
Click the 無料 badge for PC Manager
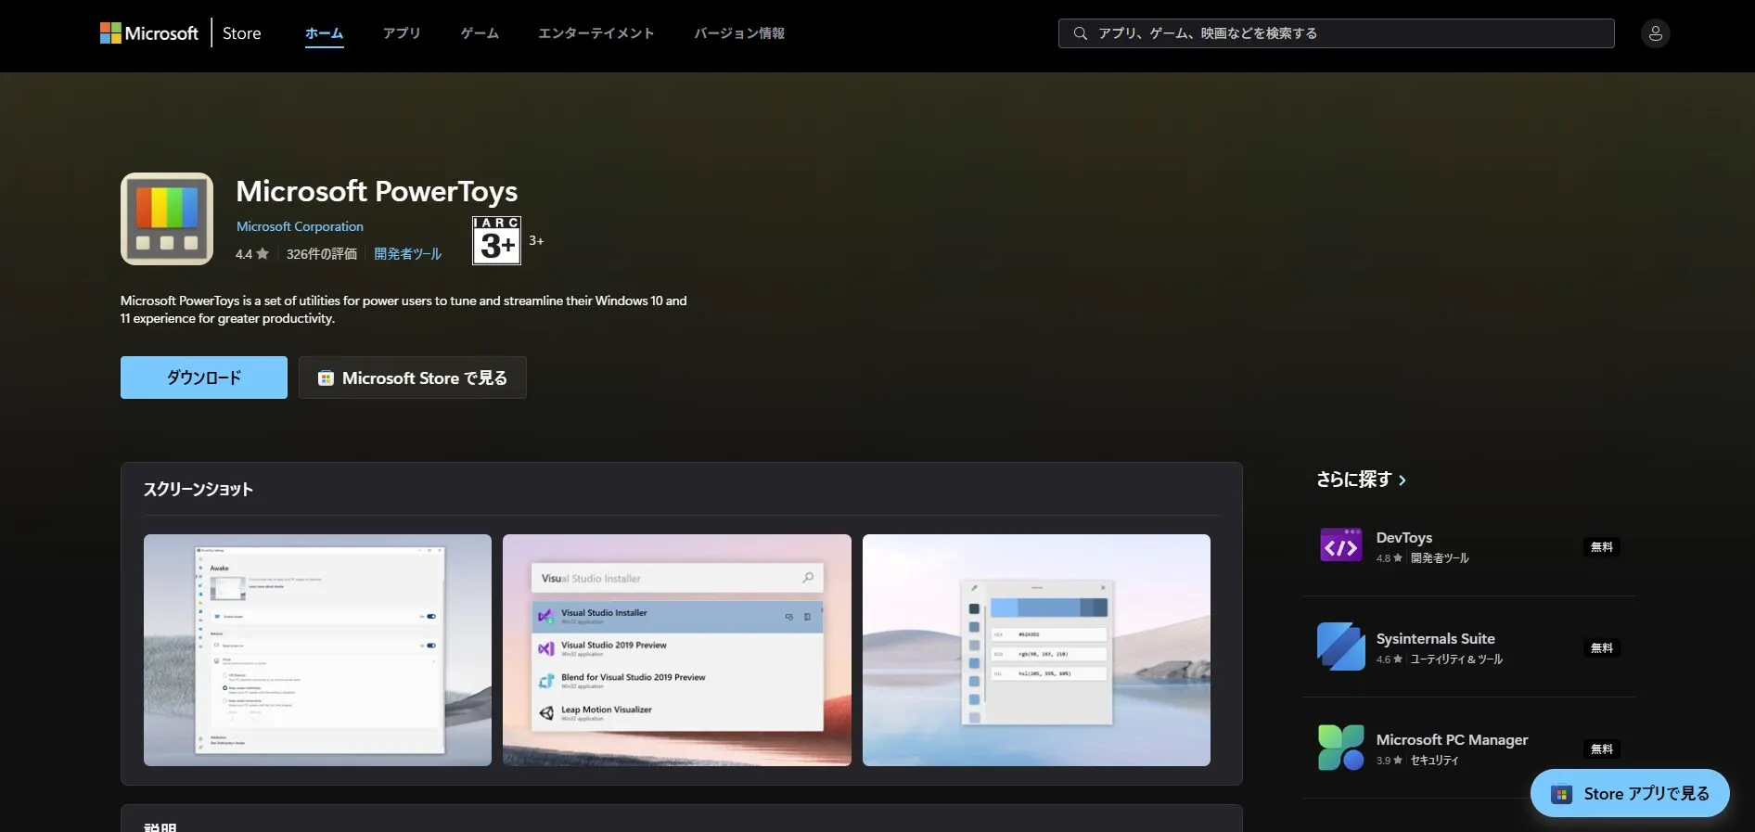[x=1602, y=749]
